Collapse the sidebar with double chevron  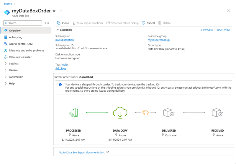[x=48, y=23]
